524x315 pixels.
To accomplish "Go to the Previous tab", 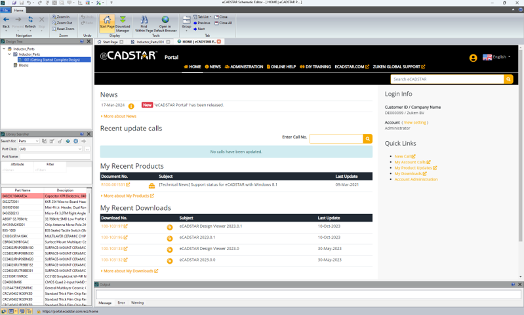I will click(x=202, y=23).
